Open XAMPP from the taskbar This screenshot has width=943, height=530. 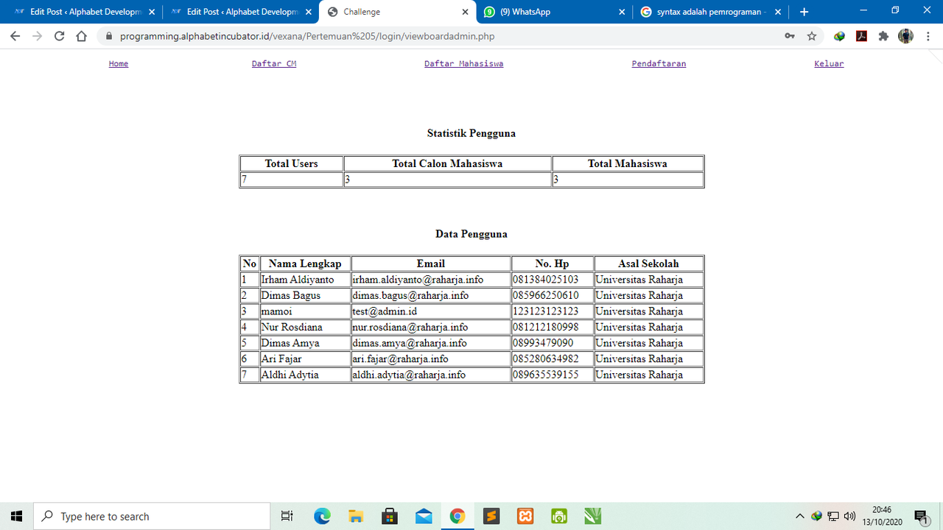525,516
